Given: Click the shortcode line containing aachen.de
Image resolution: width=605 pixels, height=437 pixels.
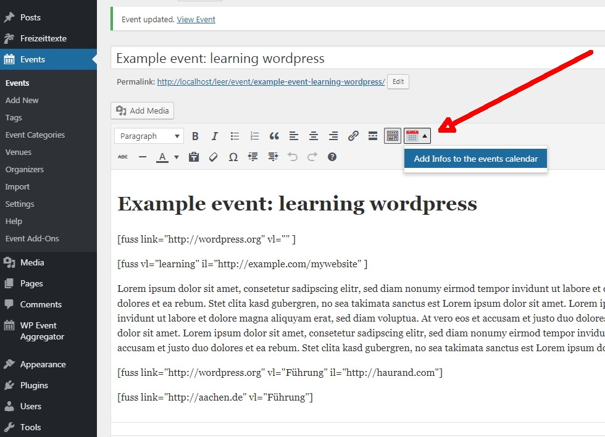Looking at the screenshot, I should click(x=215, y=397).
